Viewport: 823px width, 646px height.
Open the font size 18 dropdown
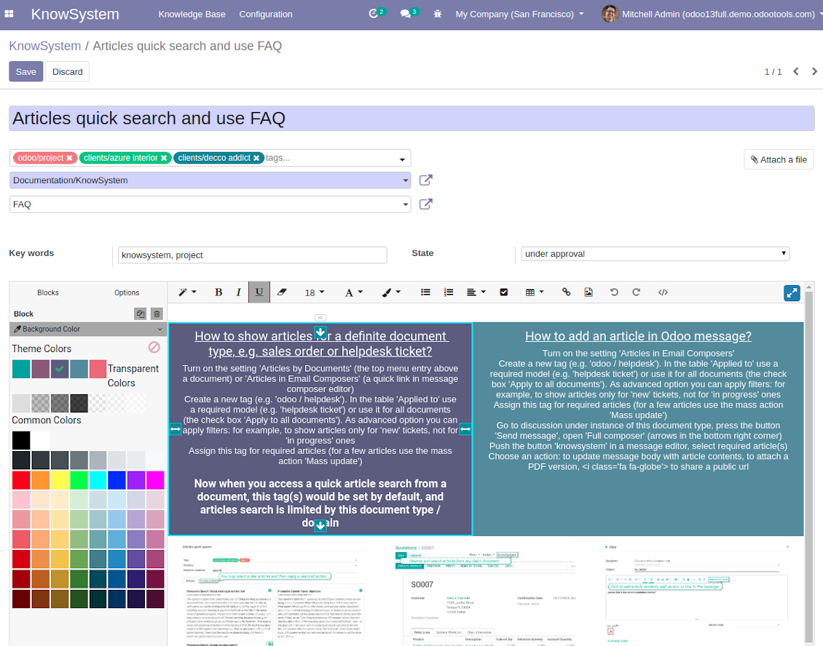point(315,292)
